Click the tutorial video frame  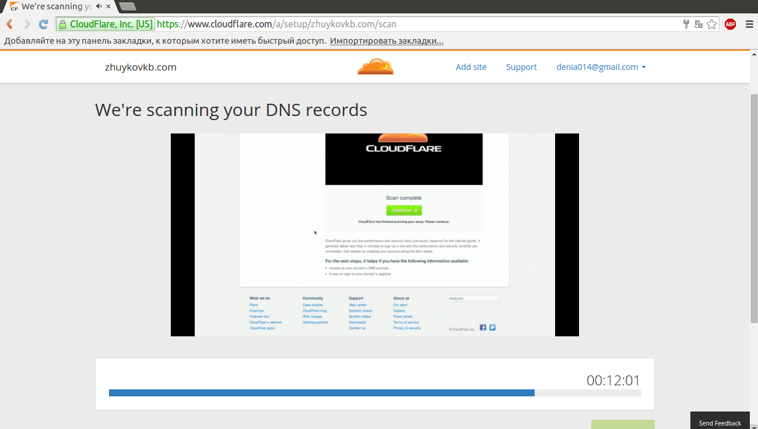point(375,235)
